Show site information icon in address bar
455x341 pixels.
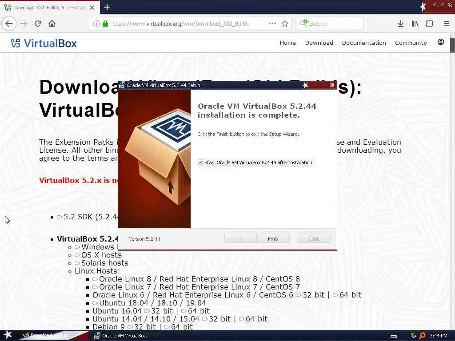point(96,24)
